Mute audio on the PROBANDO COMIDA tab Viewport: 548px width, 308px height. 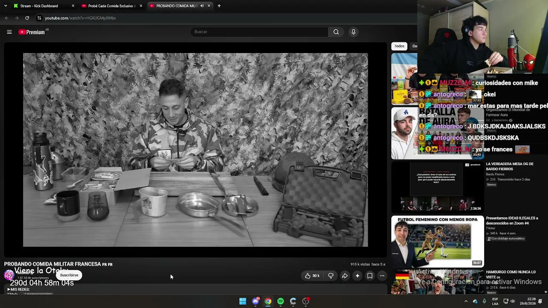[202, 6]
